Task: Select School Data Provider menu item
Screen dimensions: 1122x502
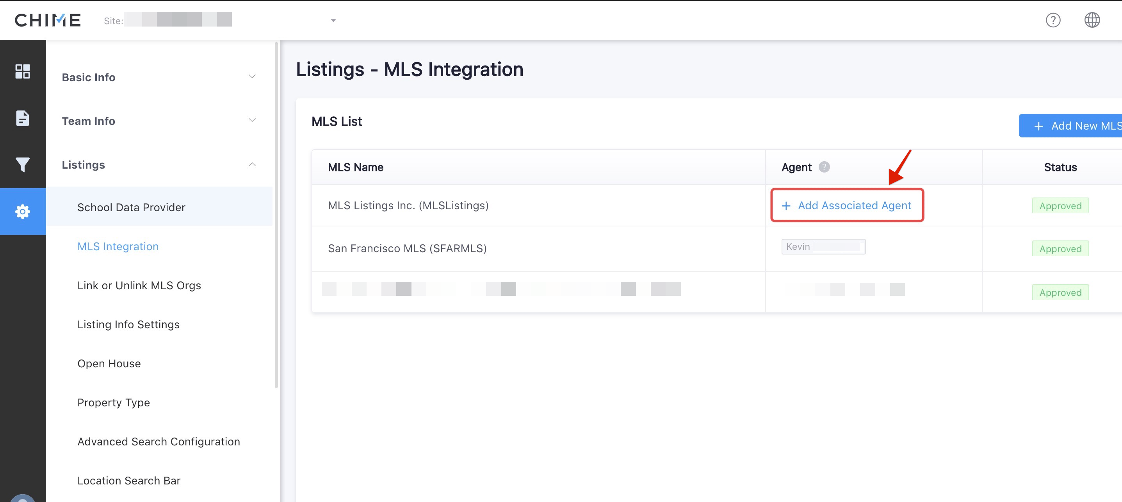Action: pyautogui.click(x=131, y=207)
